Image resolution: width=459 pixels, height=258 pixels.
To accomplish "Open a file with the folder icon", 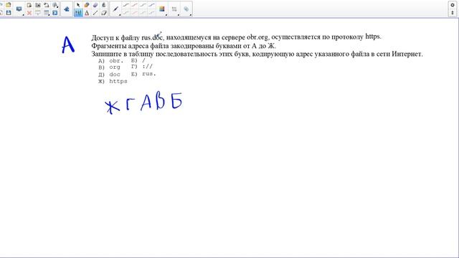I will click(9, 5).
